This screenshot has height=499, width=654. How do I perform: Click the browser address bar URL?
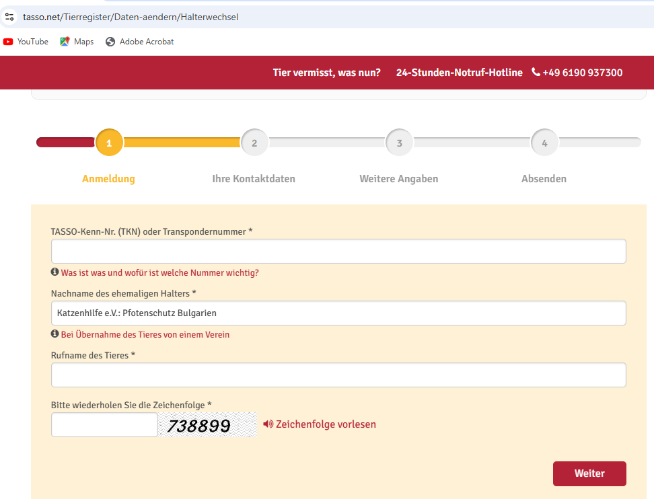point(131,17)
